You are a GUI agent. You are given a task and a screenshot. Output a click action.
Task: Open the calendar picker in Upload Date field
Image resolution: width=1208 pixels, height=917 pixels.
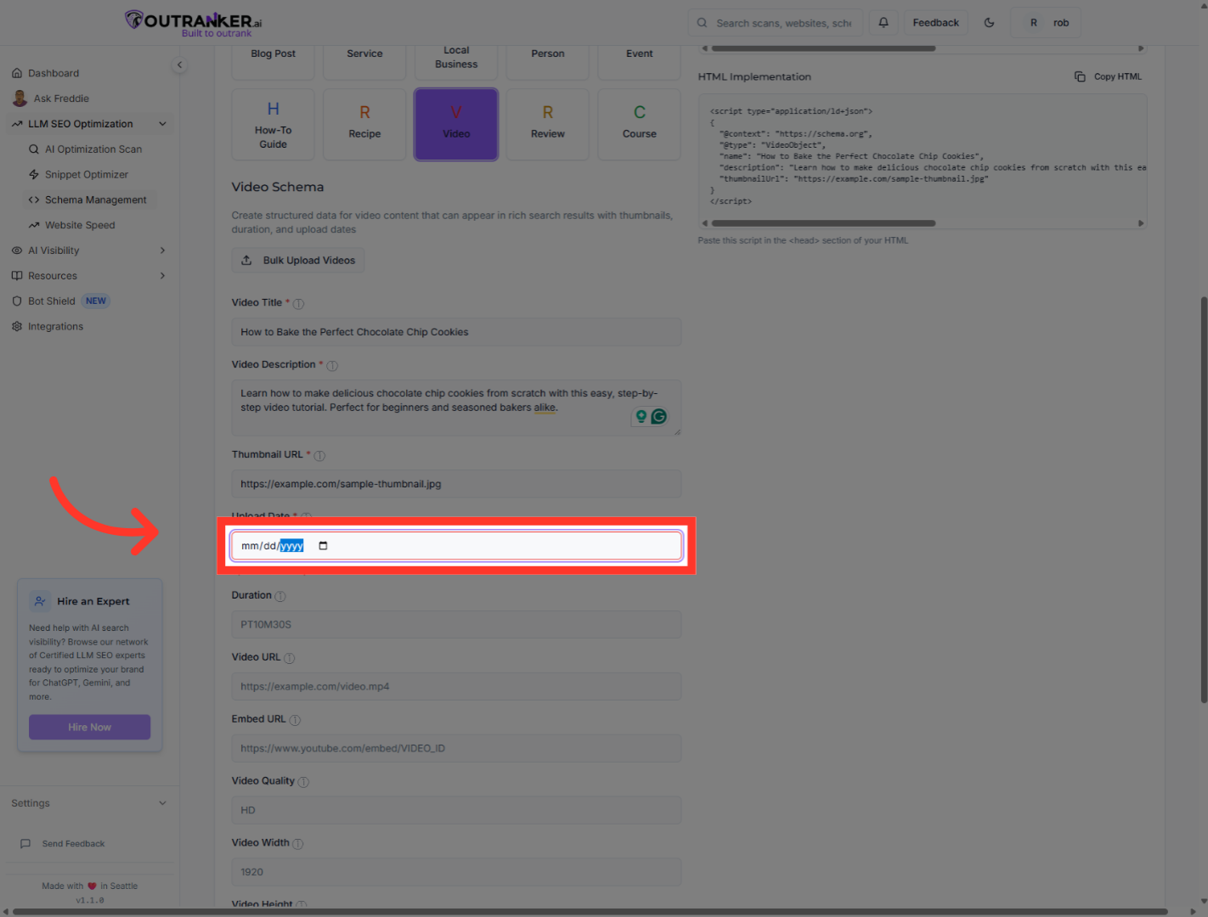(323, 545)
